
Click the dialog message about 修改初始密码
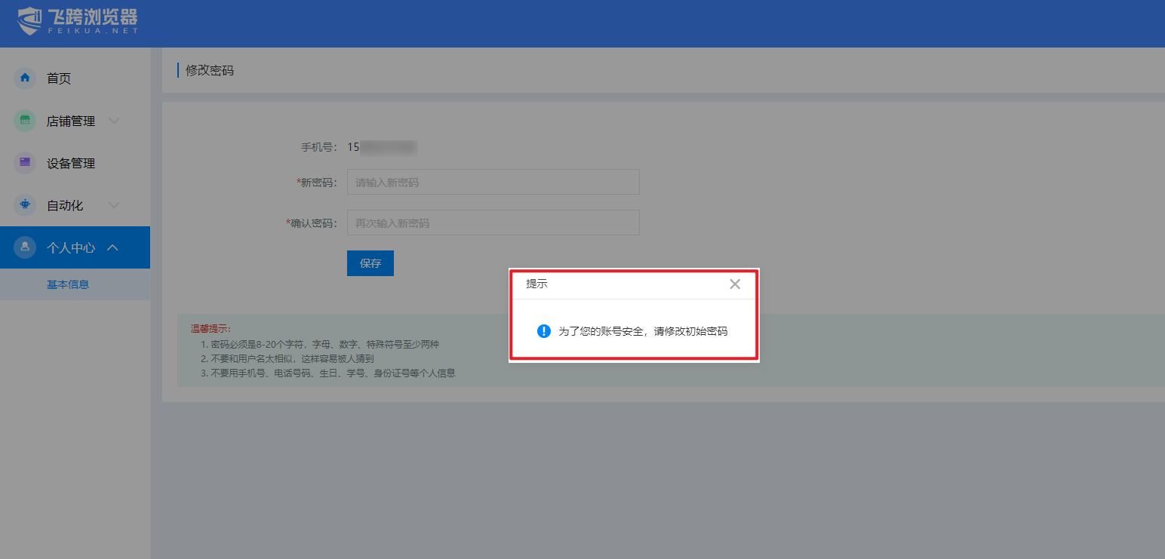point(643,331)
